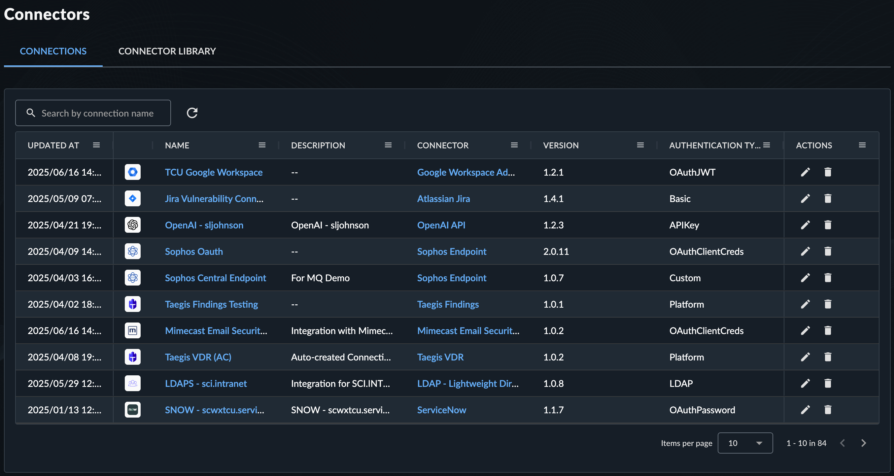Edit the Taegis VDR (AC) connection
The image size is (894, 476).
point(805,357)
